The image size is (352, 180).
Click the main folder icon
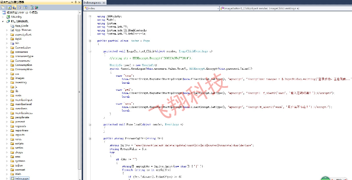coord(12,95)
